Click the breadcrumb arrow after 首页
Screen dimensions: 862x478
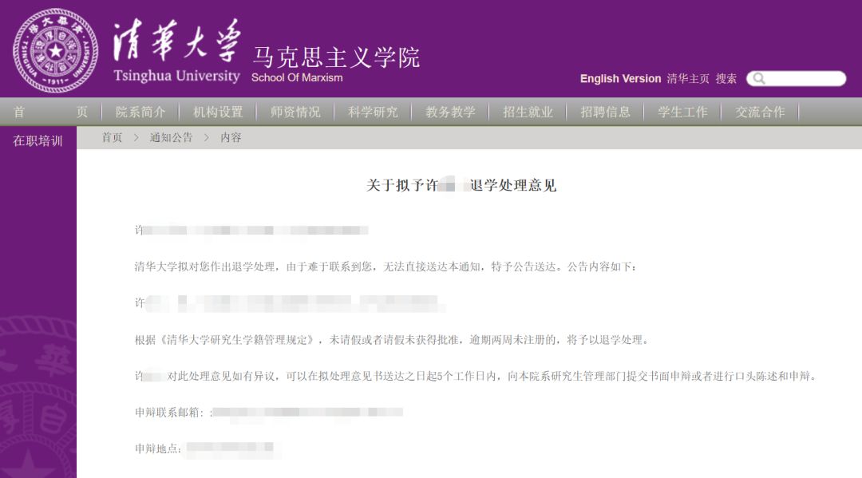click(x=136, y=137)
